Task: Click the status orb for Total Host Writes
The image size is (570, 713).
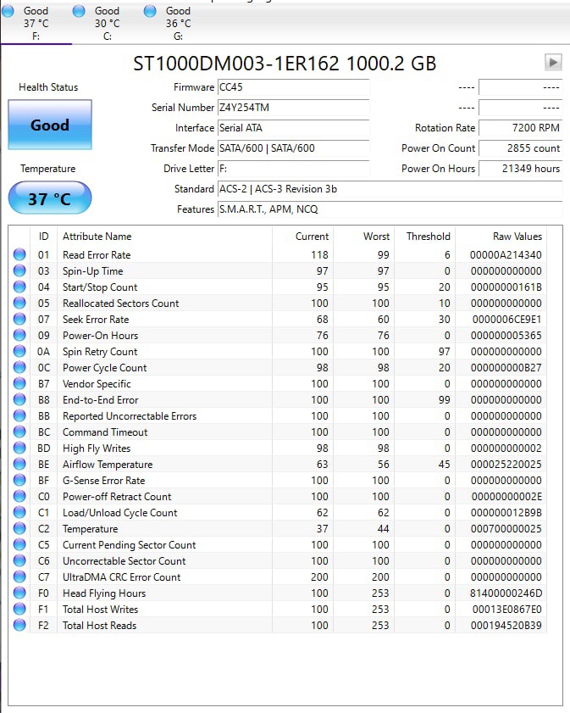Action: tap(19, 609)
